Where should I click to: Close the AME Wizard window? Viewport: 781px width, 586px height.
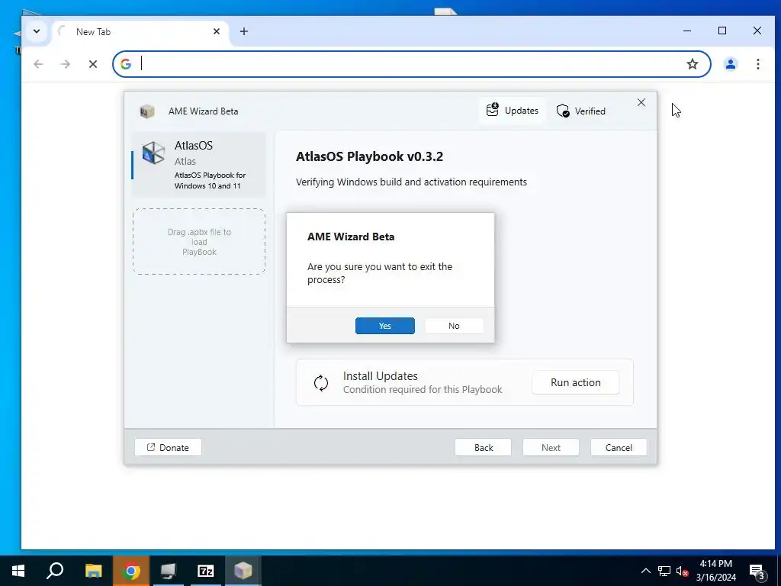pyautogui.click(x=641, y=102)
